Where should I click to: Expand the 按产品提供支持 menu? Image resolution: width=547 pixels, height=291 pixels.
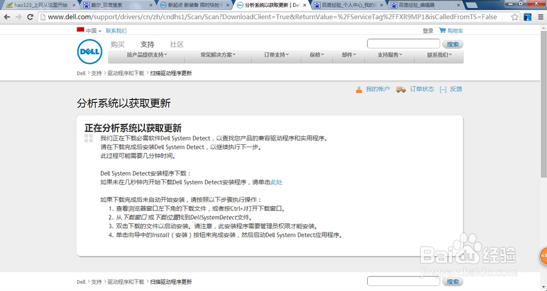[147, 55]
